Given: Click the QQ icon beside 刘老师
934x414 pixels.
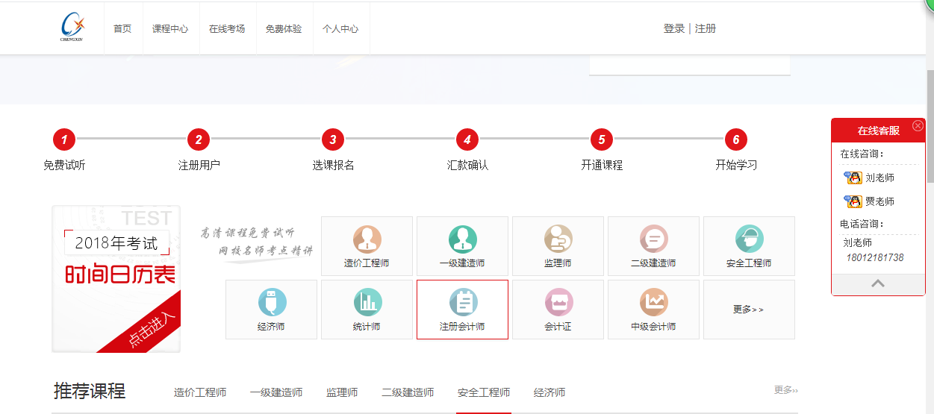Looking at the screenshot, I should [853, 178].
